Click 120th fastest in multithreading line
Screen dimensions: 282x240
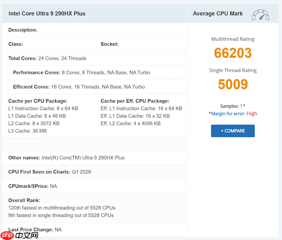pyautogui.click(x=62, y=208)
